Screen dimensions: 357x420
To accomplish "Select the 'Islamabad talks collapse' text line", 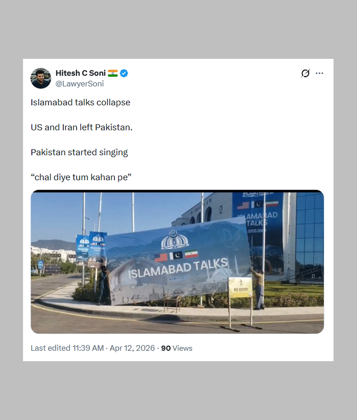I will [x=81, y=103].
